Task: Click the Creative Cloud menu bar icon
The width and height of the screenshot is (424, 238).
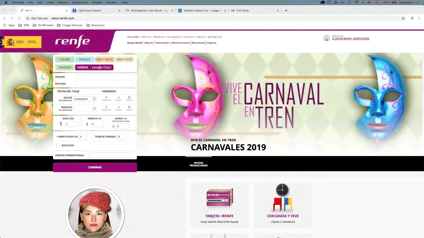Action: [323, 2]
